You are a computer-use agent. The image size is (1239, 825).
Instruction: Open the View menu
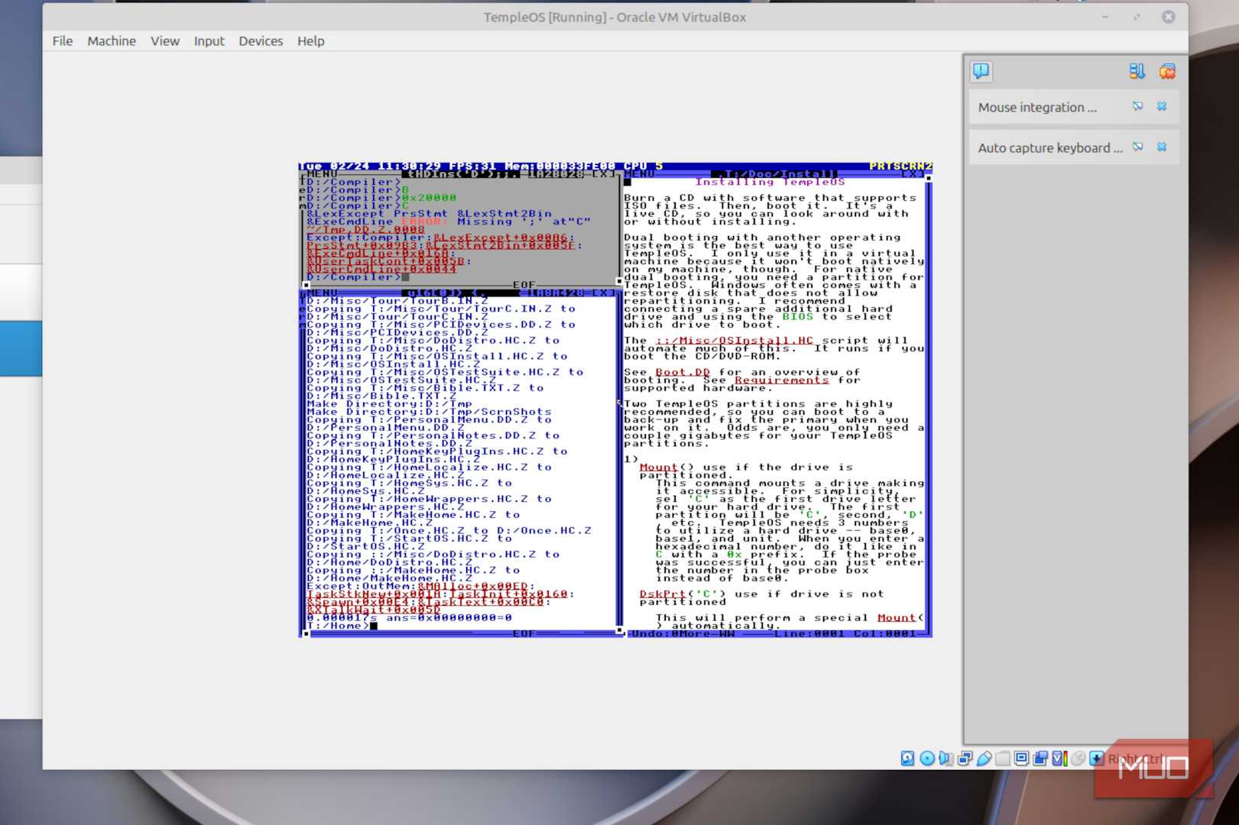165,41
